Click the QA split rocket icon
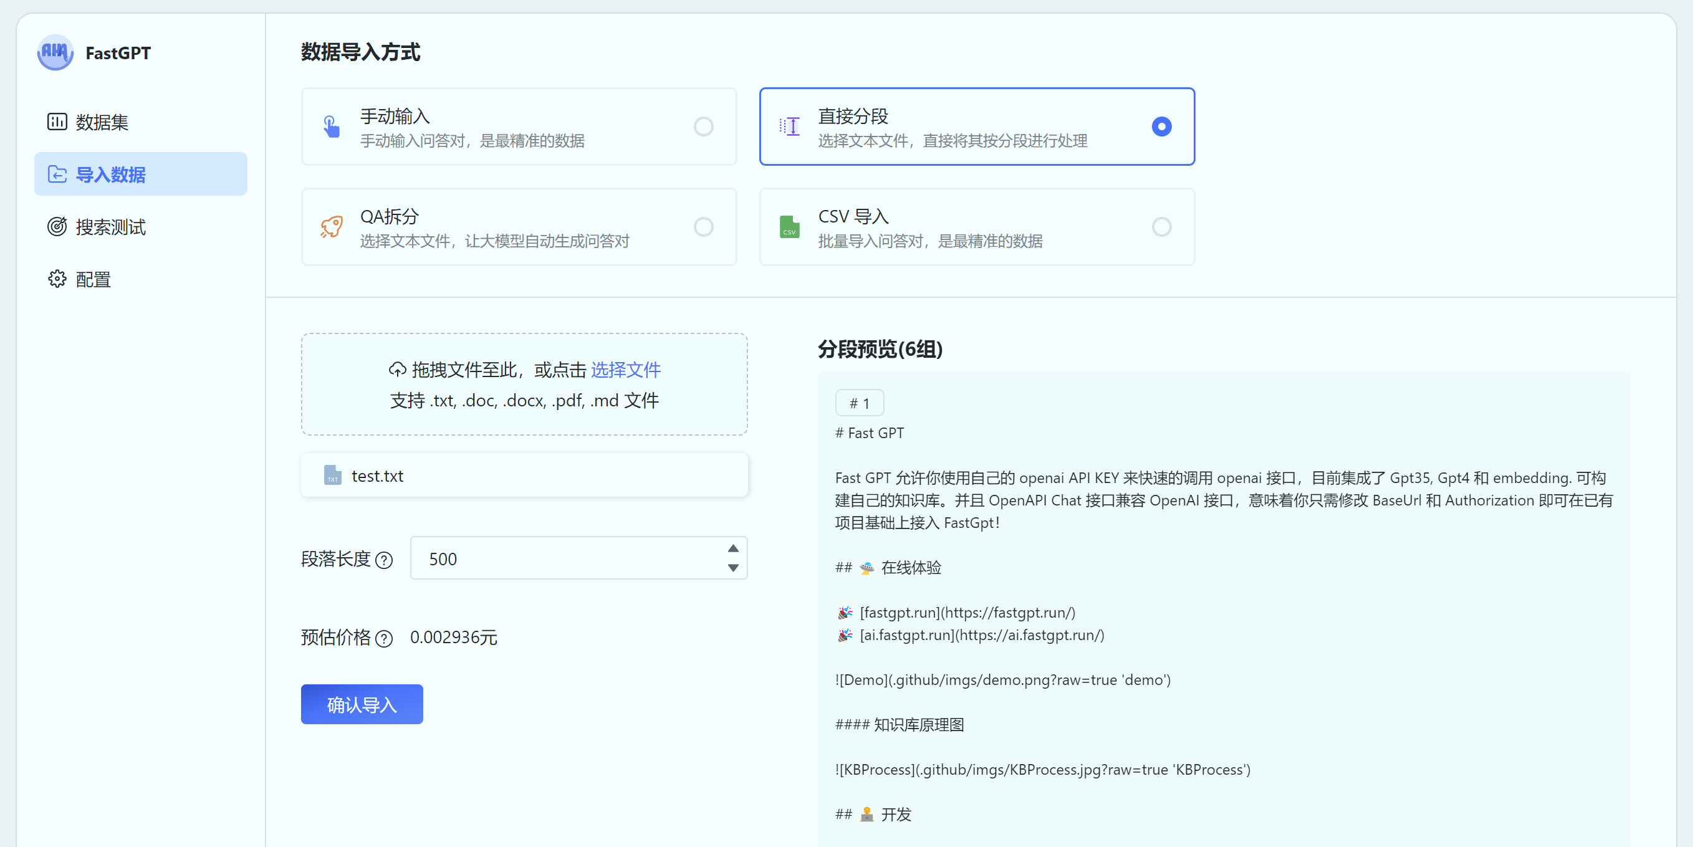Screen dimensions: 1693x847 [331, 227]
